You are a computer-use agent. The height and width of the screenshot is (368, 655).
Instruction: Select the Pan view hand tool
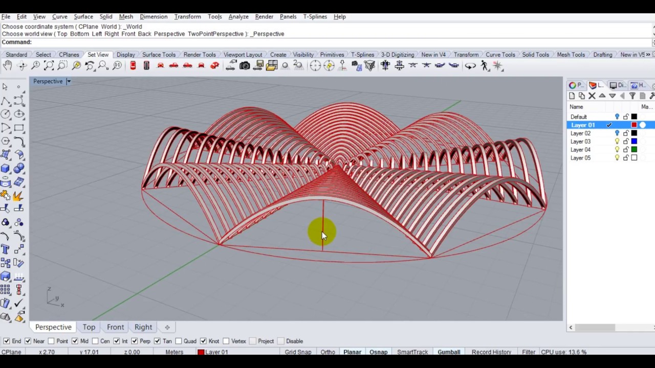[x=7, y=65]
